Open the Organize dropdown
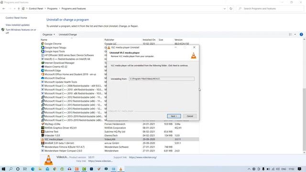This screenshot has height=172, width=306. [x=49, y=34]
